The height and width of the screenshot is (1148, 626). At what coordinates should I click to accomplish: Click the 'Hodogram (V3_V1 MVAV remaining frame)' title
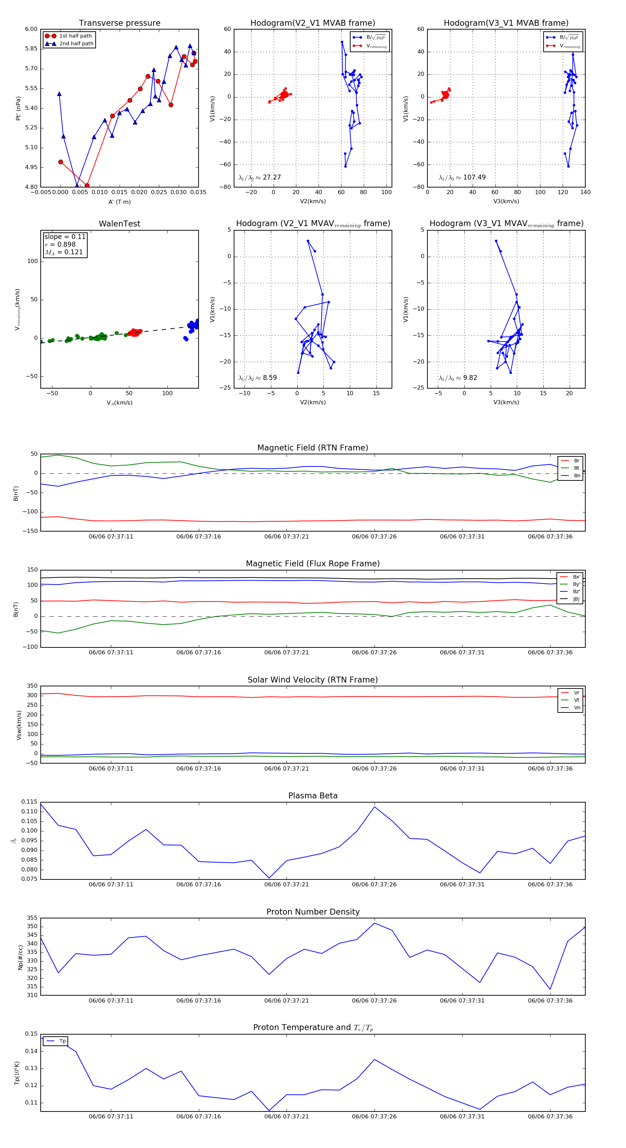click(506, 224)
